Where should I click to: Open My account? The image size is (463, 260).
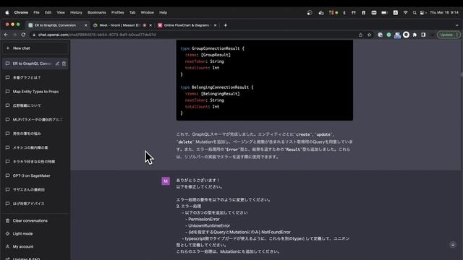(x=35, y=246)
